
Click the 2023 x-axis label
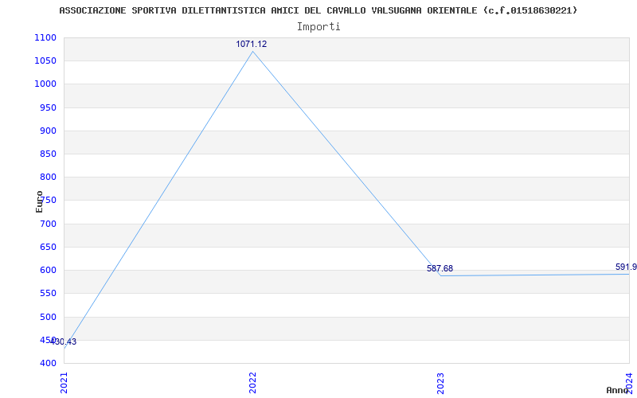pos(441,383)
